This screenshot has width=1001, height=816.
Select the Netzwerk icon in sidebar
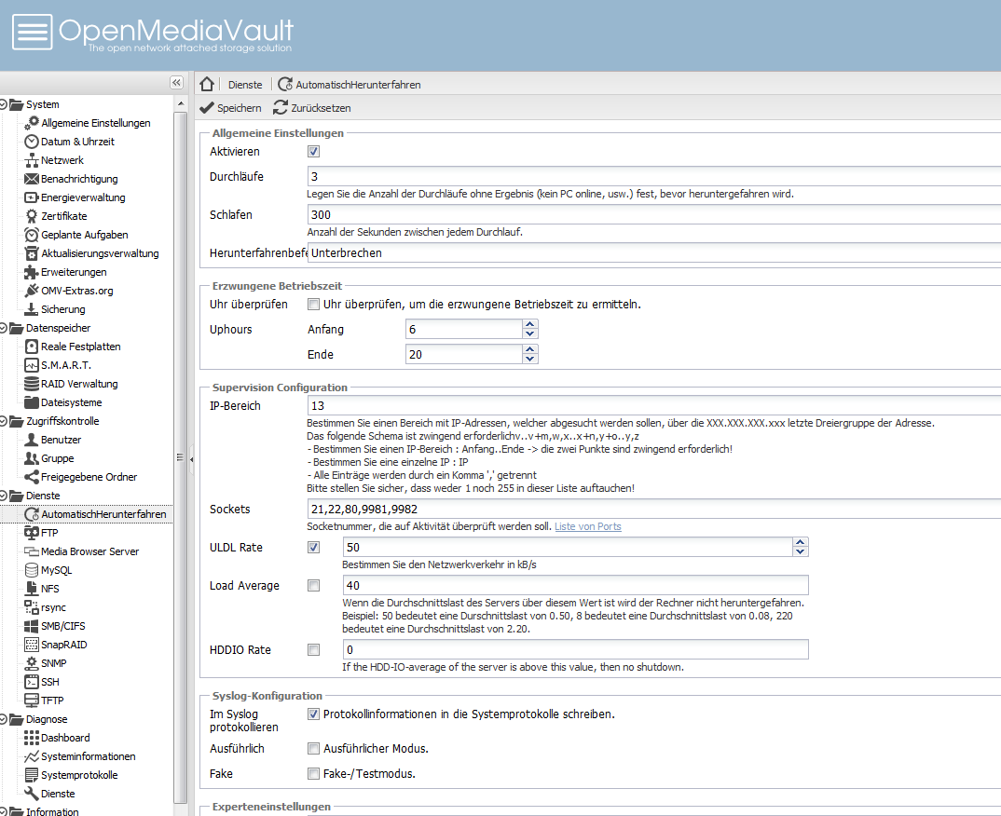[x=32, y=160]
